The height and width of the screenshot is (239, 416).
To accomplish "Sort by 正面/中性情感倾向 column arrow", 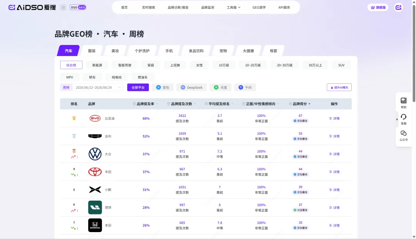I will tap(278, 104).
